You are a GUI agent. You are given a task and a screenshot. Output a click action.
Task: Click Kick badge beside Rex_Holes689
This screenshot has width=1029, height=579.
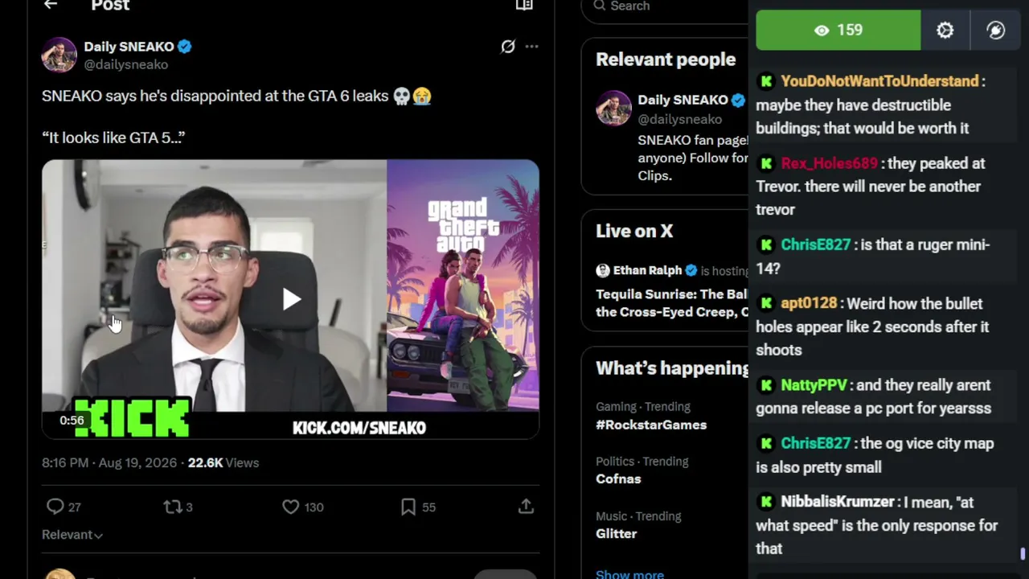766,163
